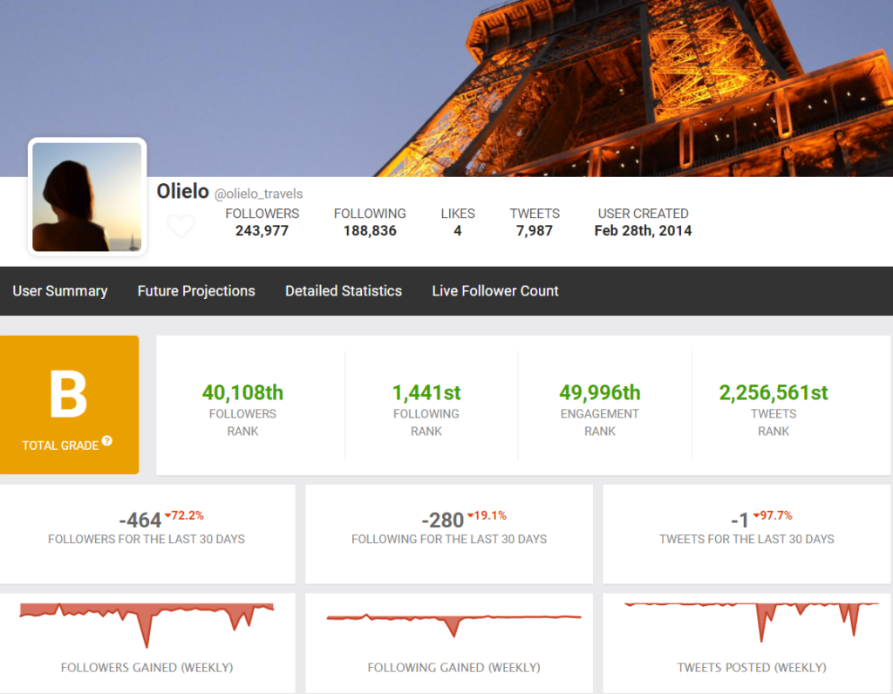The width and height of the screenshot is (893, 694).
Task: Click the 49,996th engagement rank
Action: (x=600, y=393)
